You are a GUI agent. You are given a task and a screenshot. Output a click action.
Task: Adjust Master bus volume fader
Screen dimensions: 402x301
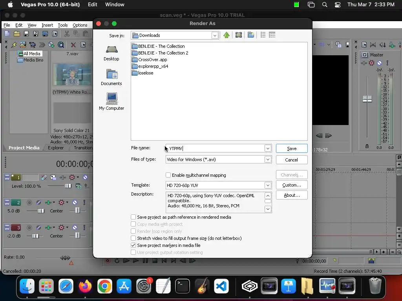click(367, 99)
